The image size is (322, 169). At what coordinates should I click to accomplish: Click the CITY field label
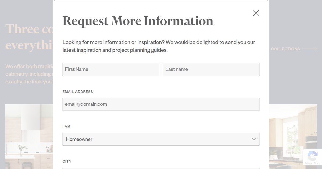67,161
